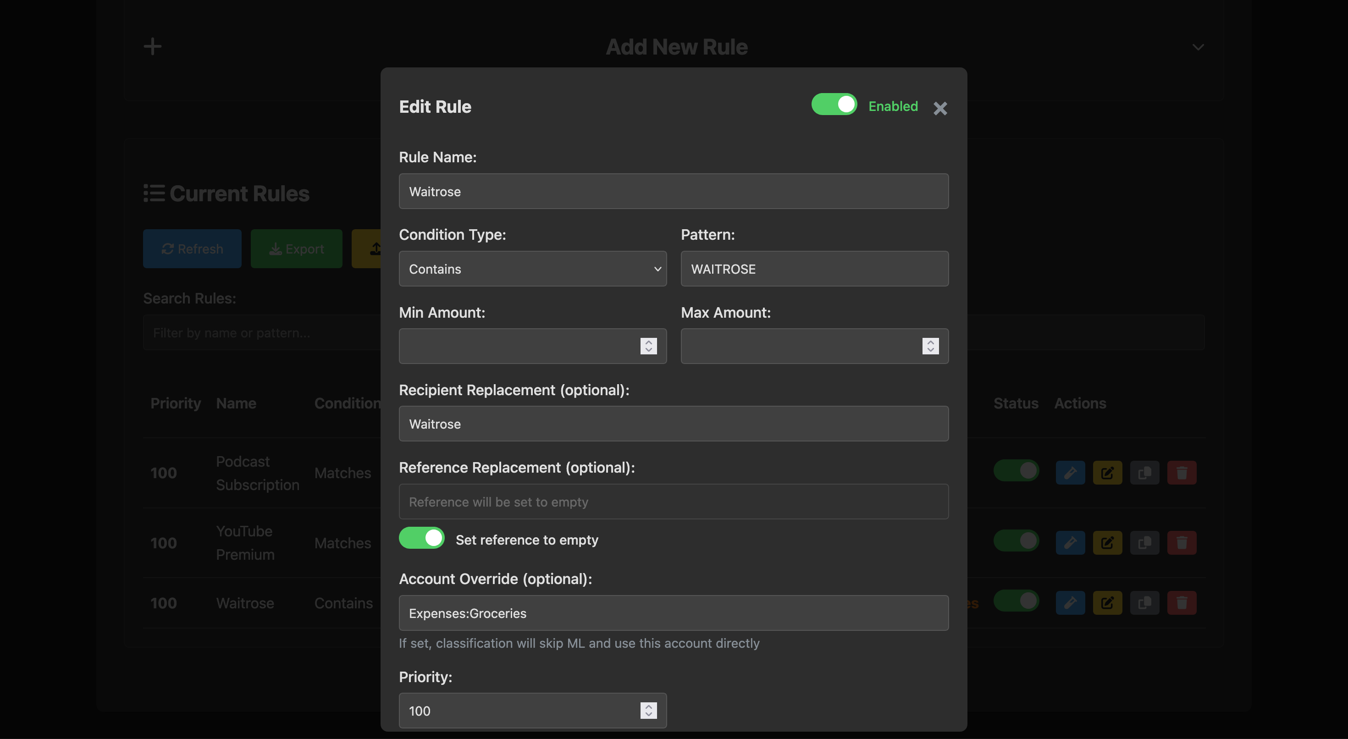Open the Condition Type dropdown
Screen dimensions: 1348x739
pyautogui.click(x=532, y=269)
